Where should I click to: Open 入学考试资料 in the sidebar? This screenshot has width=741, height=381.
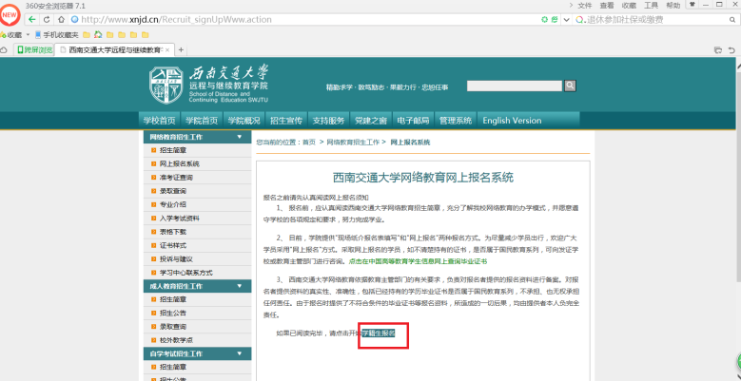180,219
